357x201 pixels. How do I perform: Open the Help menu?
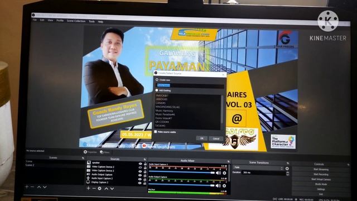pyautogui.click(x=100, y=22)
